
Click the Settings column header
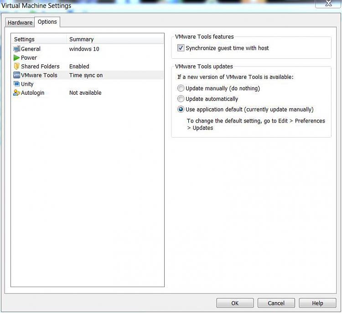click(39, 39)
